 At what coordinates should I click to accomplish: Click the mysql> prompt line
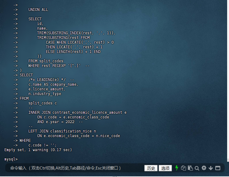click(11, 159)
